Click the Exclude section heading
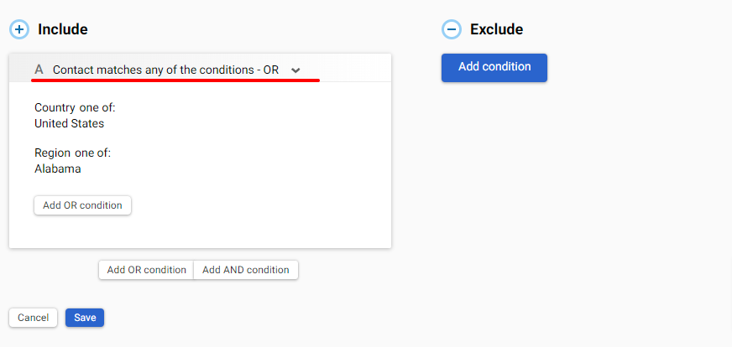The width and height of the screenshot is (732, 347). click(x=496, y=29)
